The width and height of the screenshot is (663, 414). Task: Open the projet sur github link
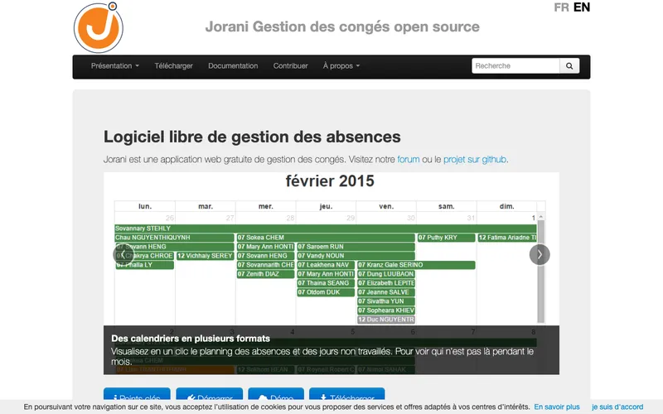click(x=475, y=159)
